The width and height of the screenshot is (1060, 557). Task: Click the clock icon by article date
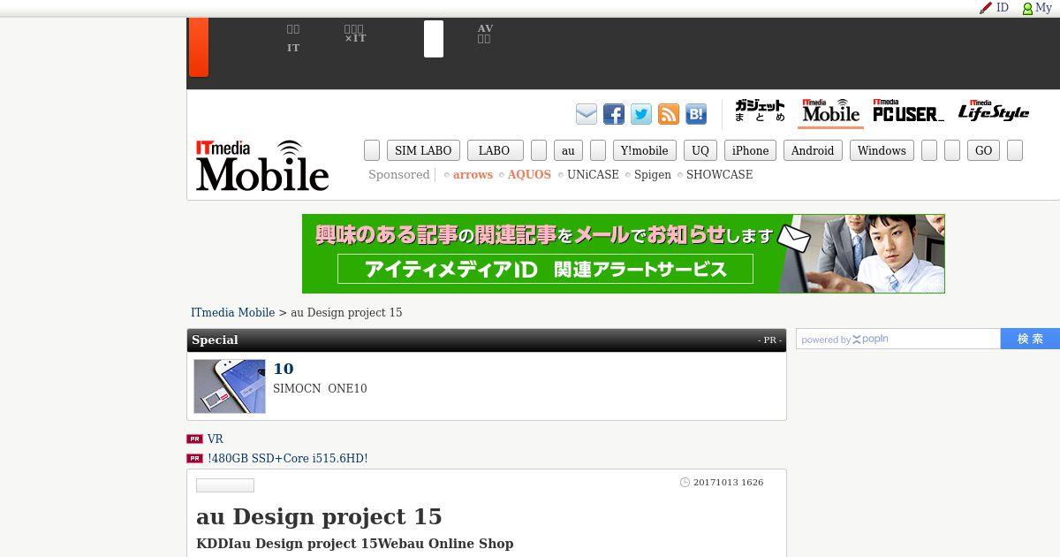point(685,483)
